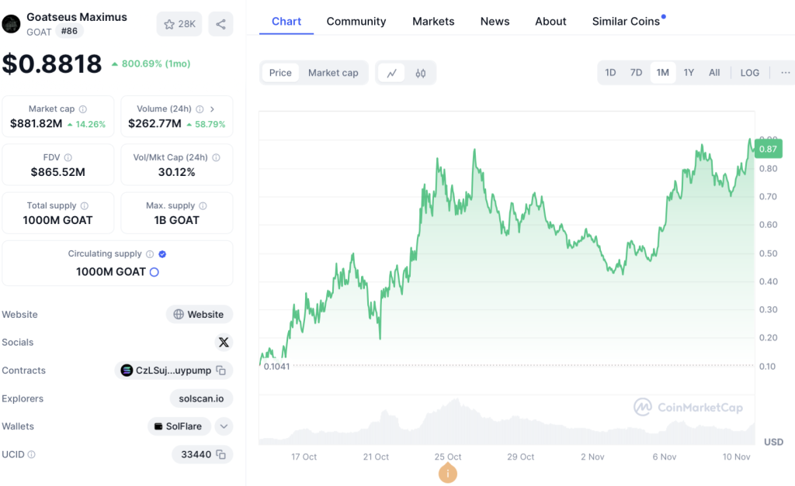The height and width of the screenshot is (486, 795).
Task: Open the Chart tab
Action: (286, 21)
